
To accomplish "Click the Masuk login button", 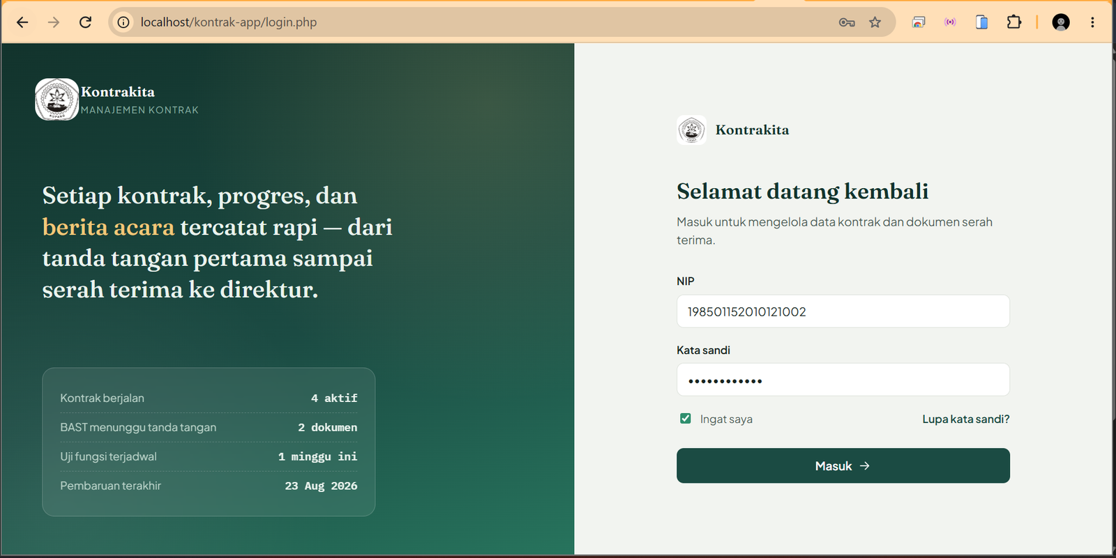I will coord(843,465).
